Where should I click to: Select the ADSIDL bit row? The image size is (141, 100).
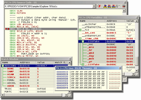tap(28, 83)
